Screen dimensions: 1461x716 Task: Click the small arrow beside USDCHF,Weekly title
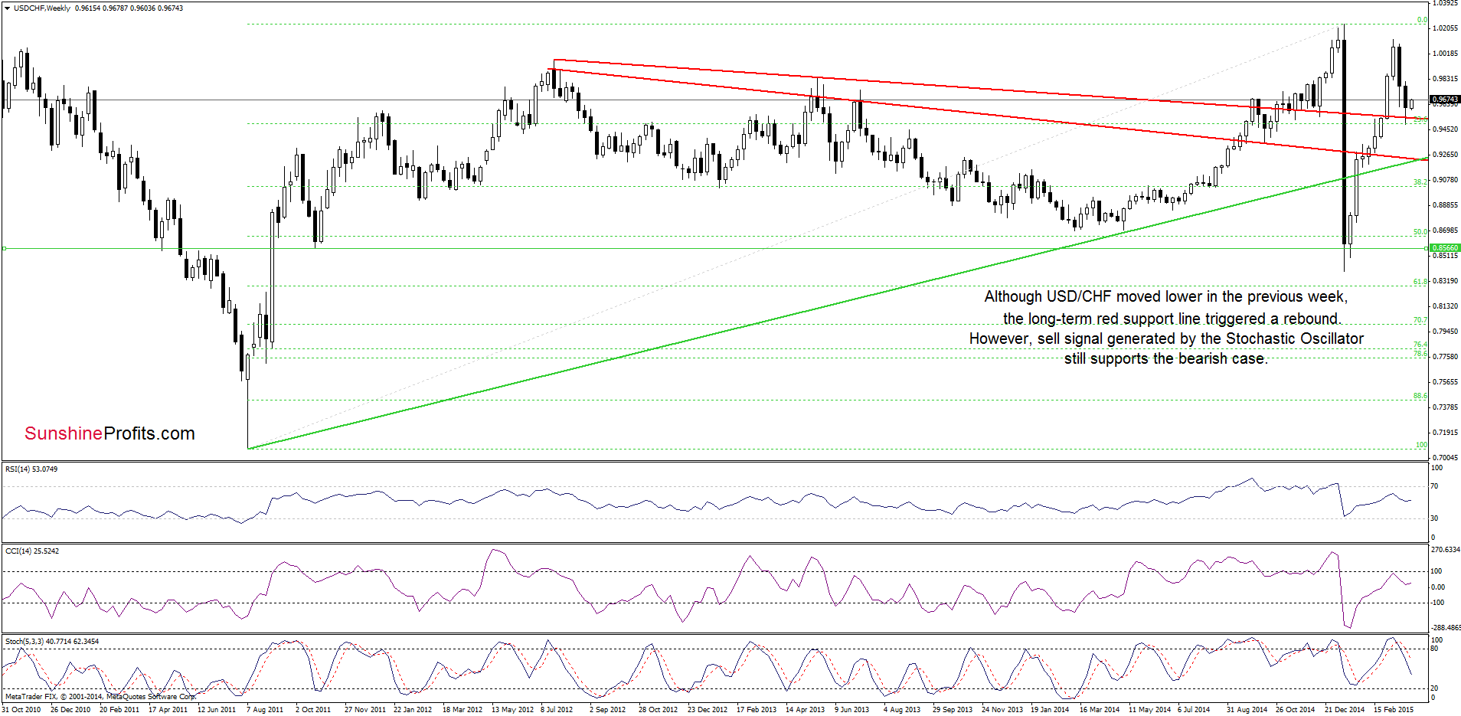[7, 8]
